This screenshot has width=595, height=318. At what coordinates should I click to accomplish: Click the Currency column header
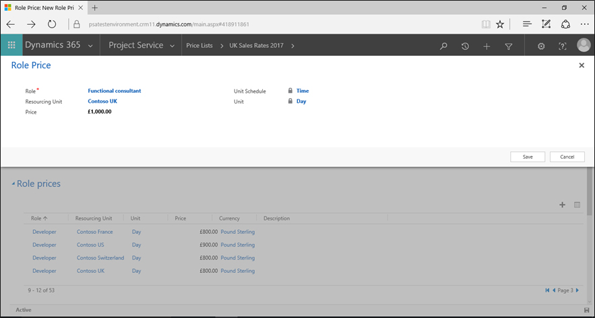[x=229, y=218]
